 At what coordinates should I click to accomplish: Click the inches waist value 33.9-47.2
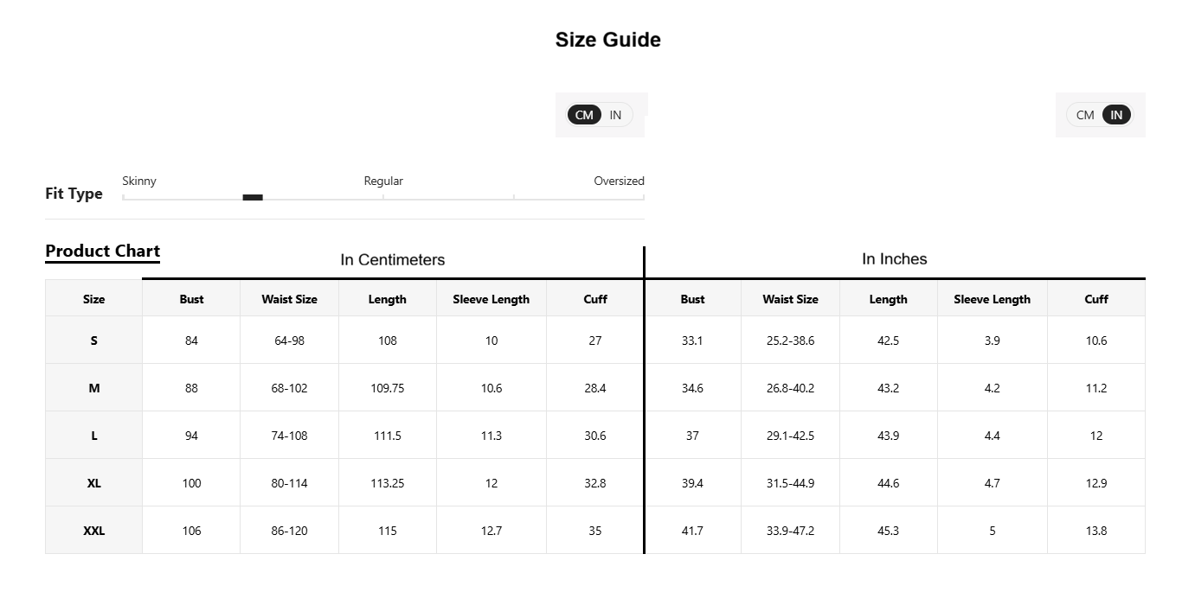coord(790,531)
